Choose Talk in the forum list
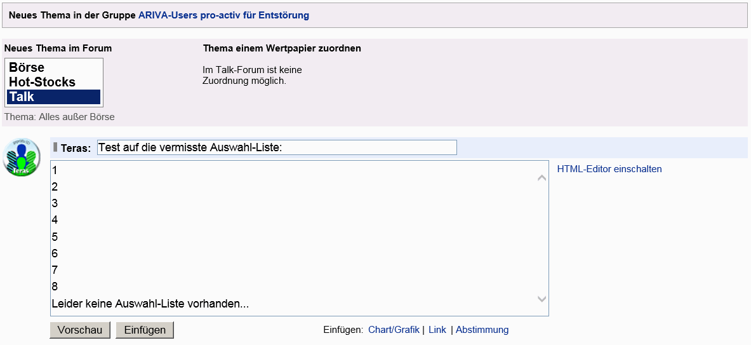 [x=53, y=97]
